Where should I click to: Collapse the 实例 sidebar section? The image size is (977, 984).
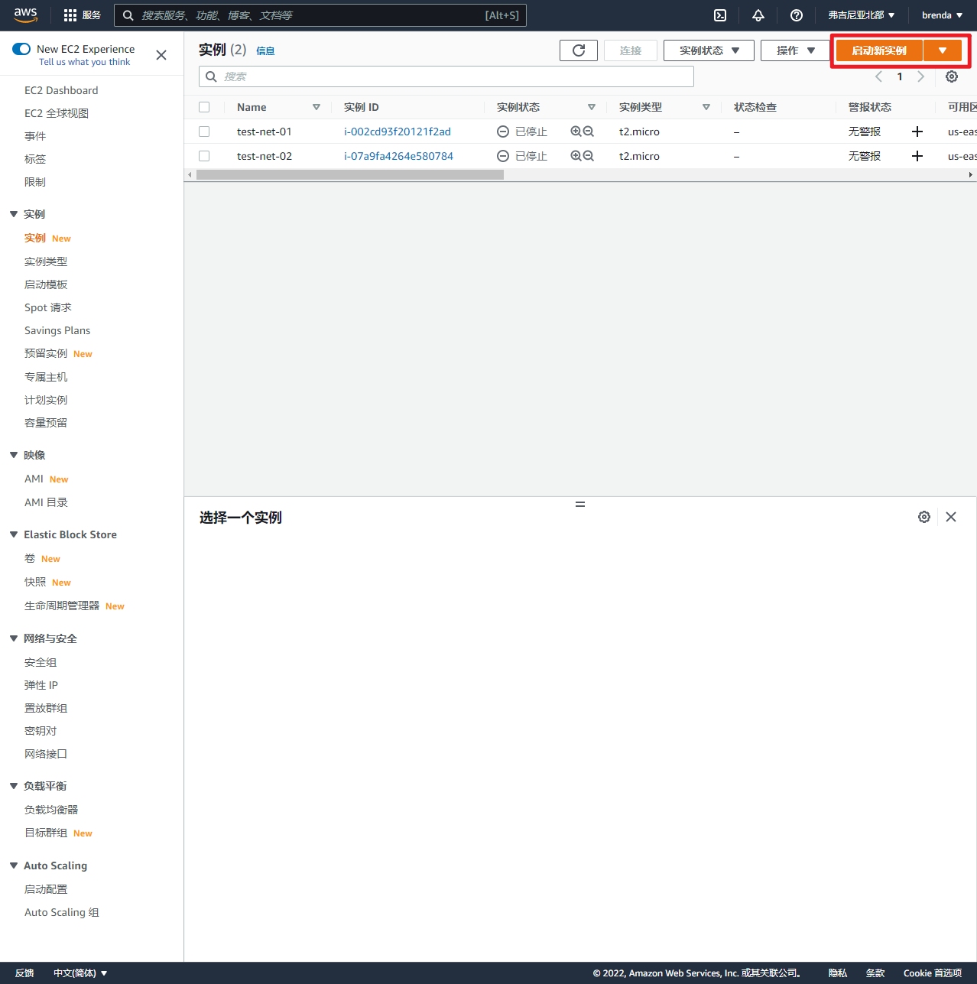click(14, 214)
